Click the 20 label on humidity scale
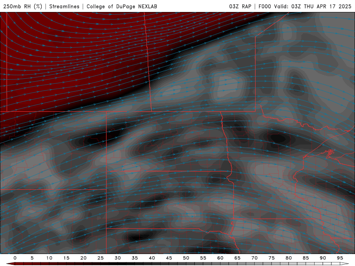Screen dimensions: 355x266 click(83, 258)
